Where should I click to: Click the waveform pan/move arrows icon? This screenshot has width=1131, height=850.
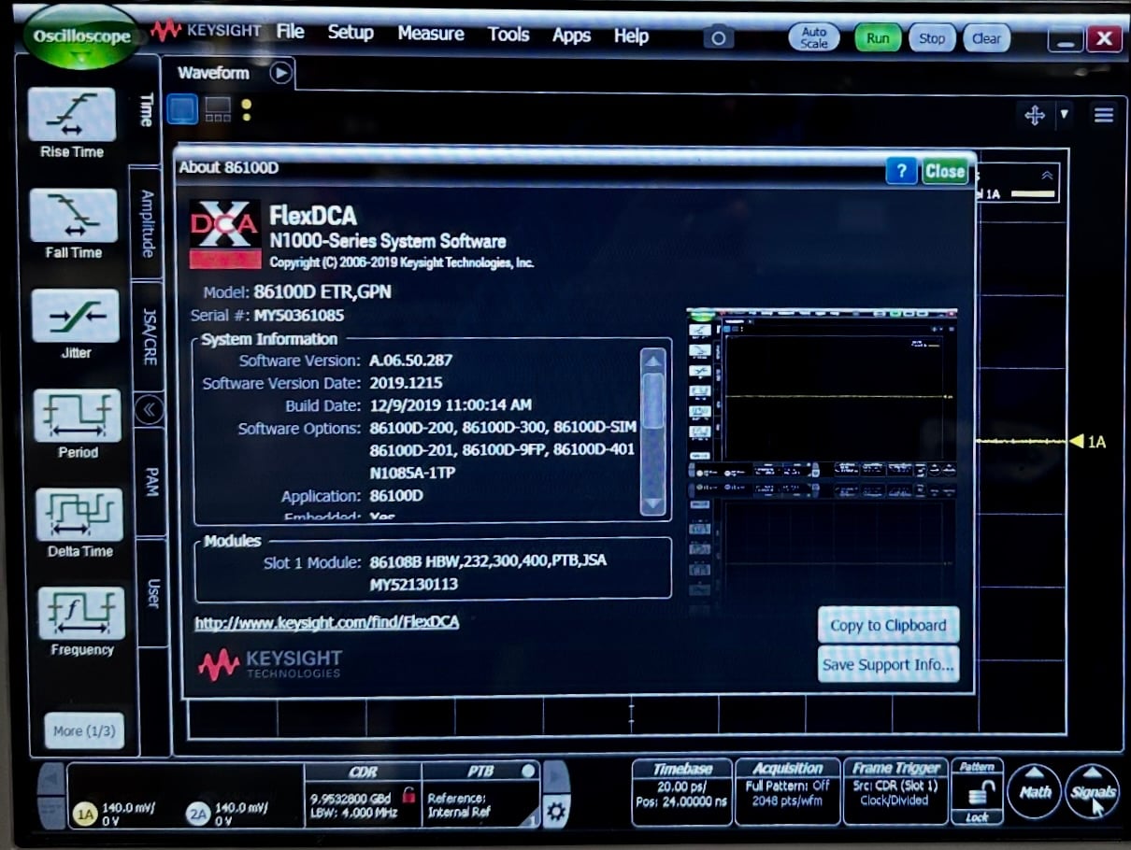(x=1035, y=115)
